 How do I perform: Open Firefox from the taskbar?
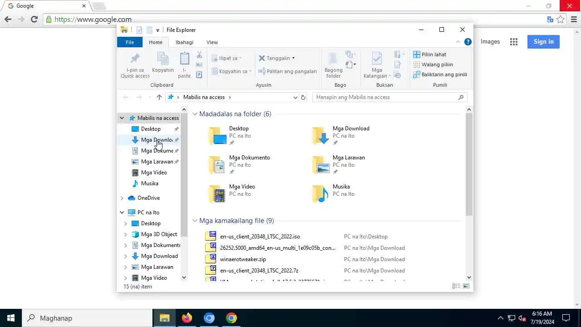tap(187, 318)
